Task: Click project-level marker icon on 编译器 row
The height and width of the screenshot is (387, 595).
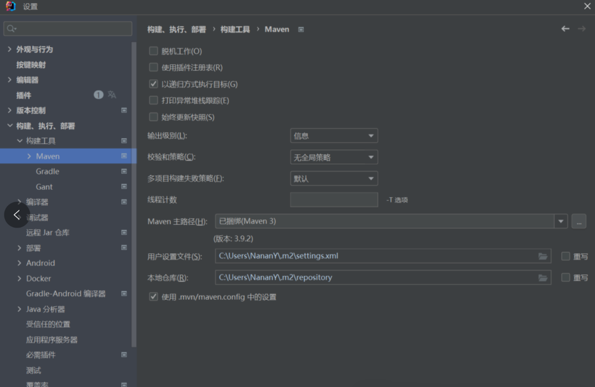Action: [x=124, y=202]
